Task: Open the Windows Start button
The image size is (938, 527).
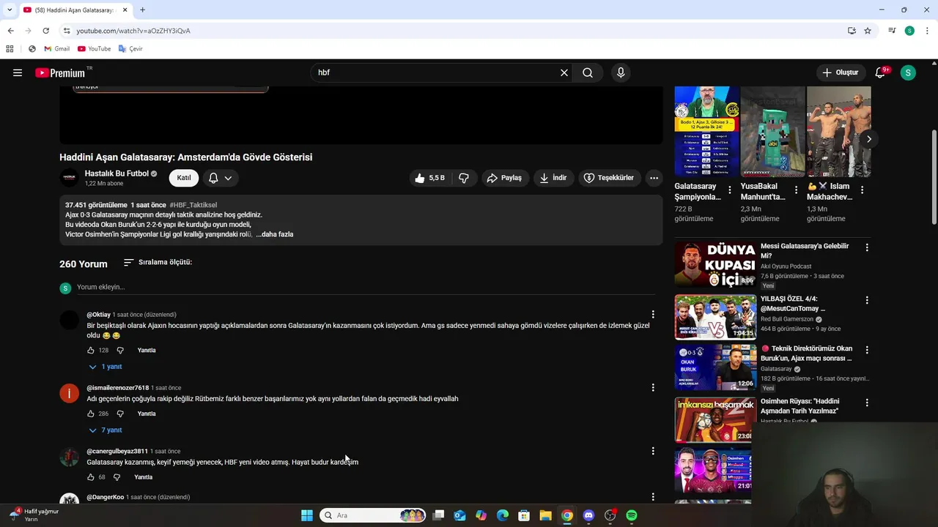Action: coord(307,515)
